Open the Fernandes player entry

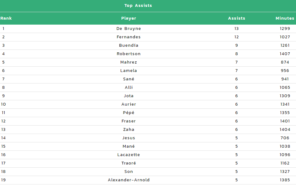coord(129,37)
